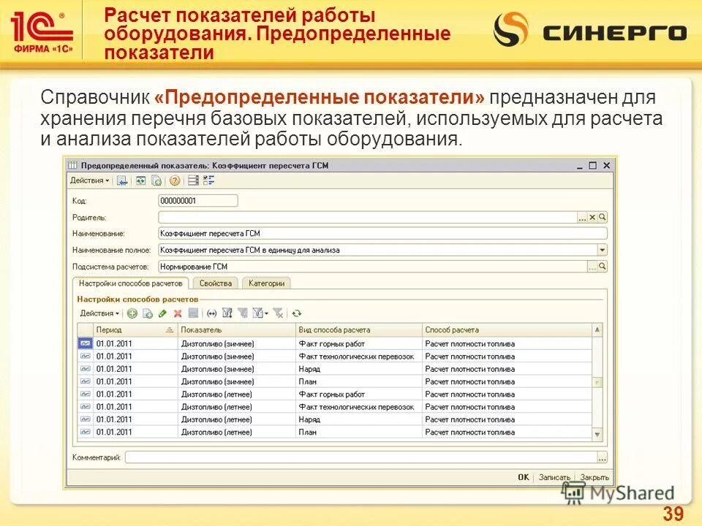Add a new row with the green plus icon
Screen dimensions: 702x526
pyautogui.click(x=132, y=313)
